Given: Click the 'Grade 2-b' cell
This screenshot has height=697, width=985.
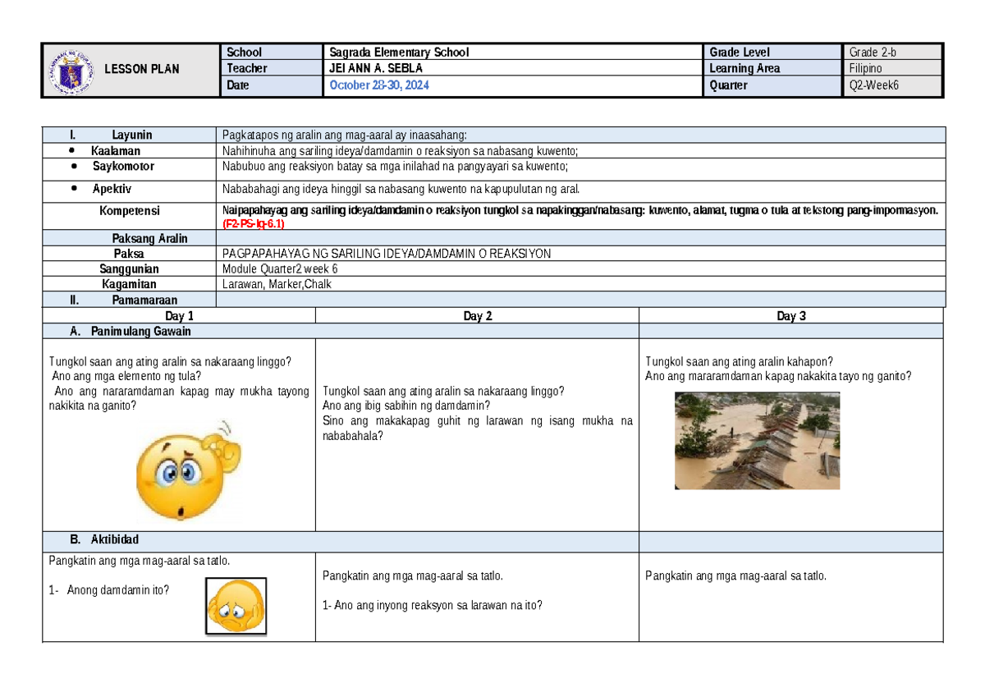Looking at the screenshot, I should (893, 53).
